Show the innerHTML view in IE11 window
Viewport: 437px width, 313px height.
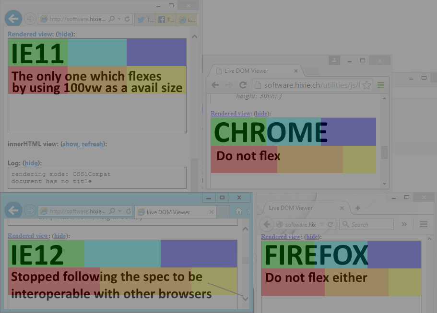pyautogui.click(x=70, y=144)
